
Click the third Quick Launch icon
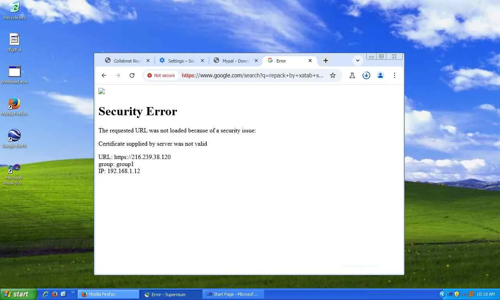click(x=63, y=294)
